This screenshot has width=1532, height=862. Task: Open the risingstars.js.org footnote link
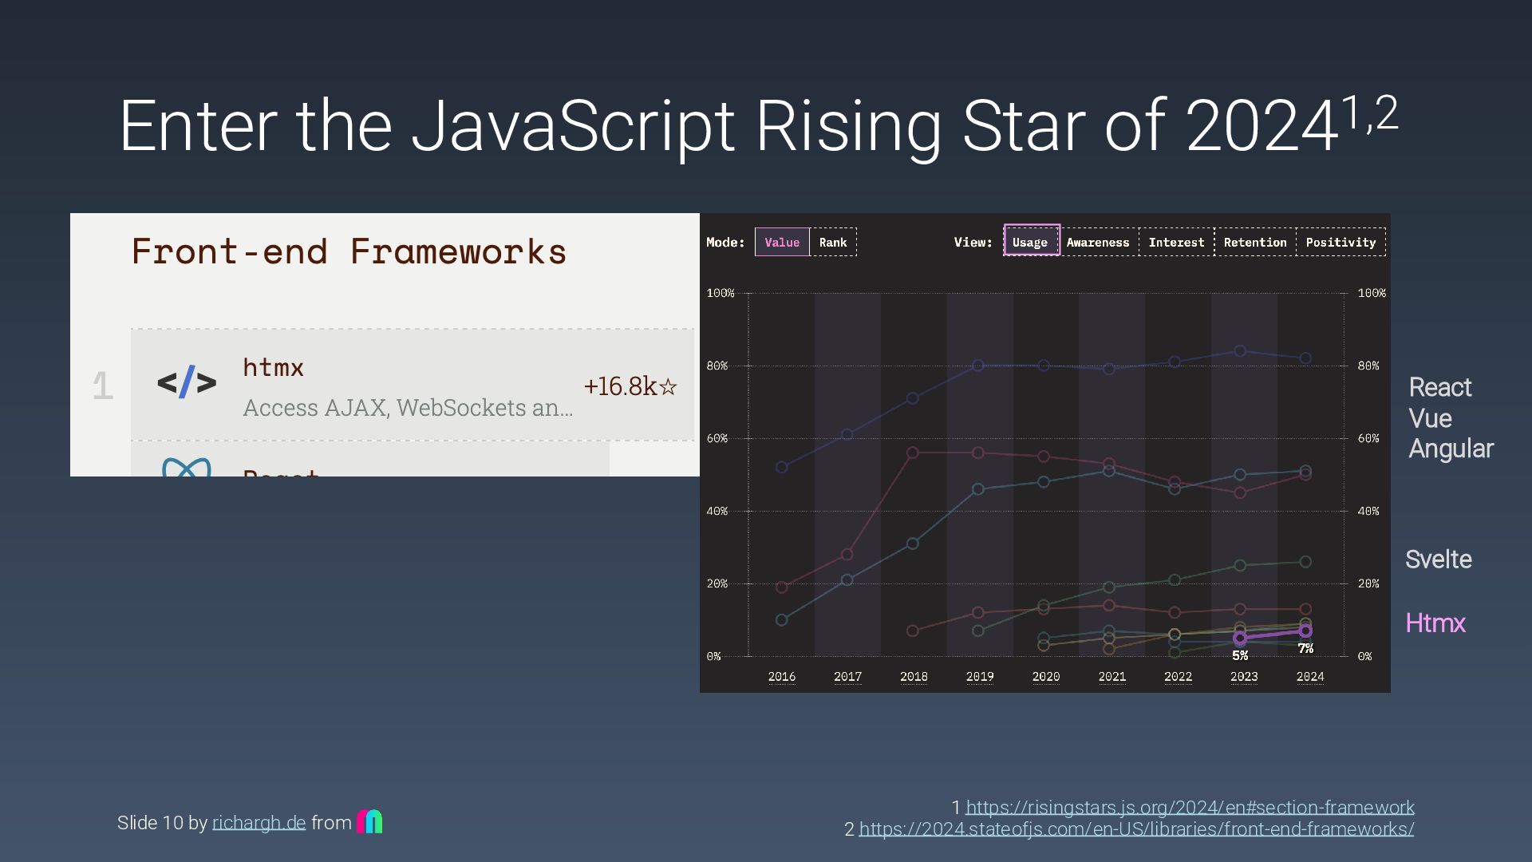point(1190,807)
